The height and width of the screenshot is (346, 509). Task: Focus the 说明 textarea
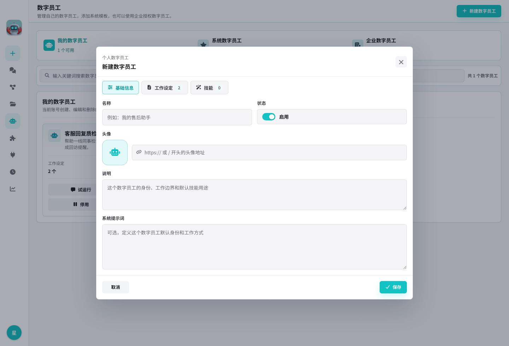pos(255,195)
